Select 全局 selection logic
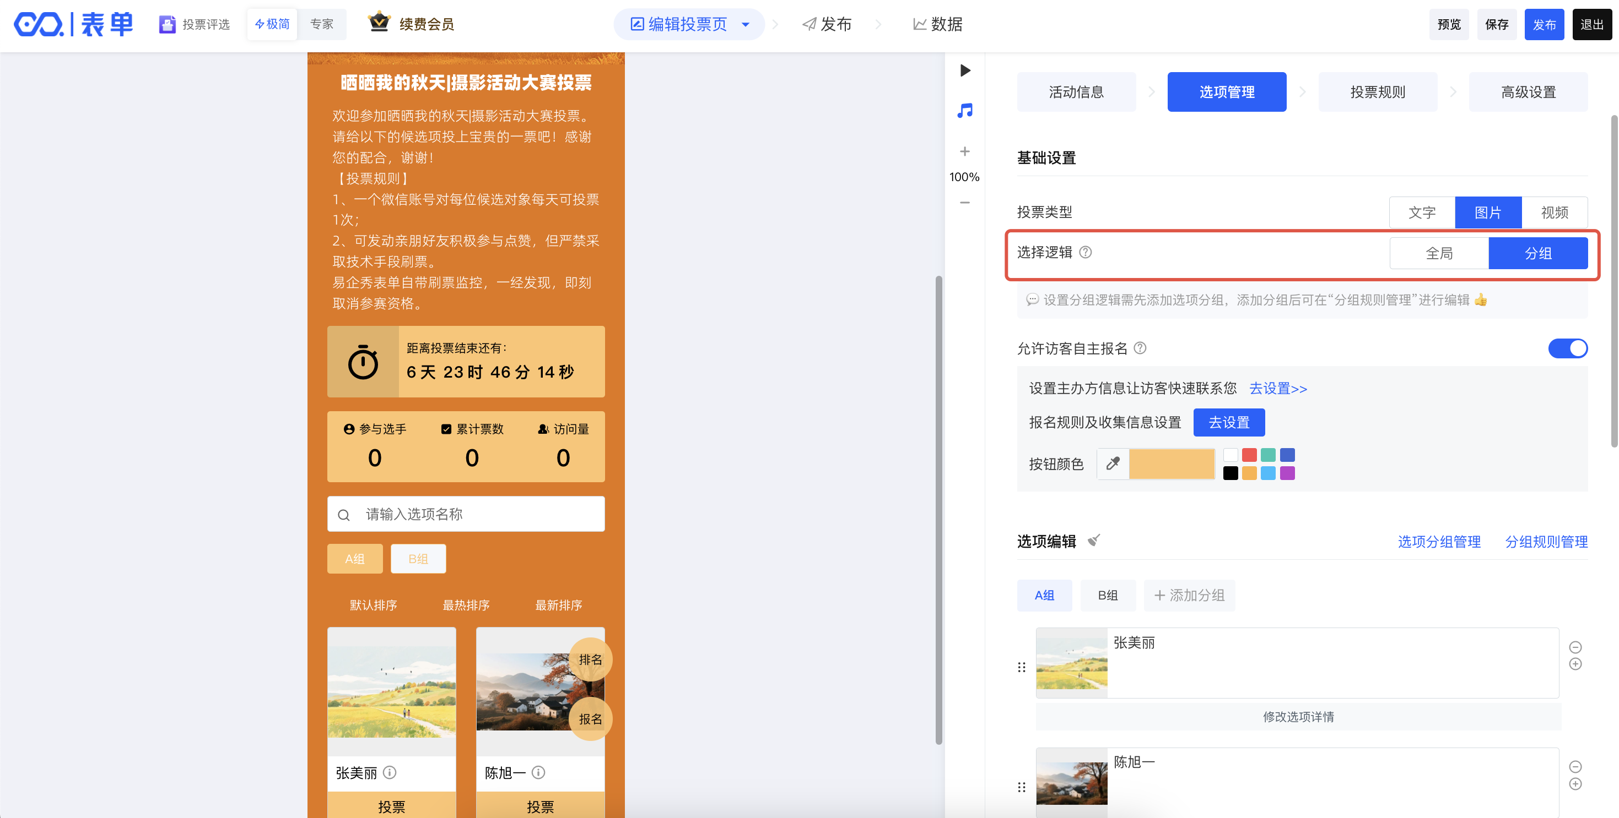This screenshot has height=818, width=1619. (x=1439, y=253)
